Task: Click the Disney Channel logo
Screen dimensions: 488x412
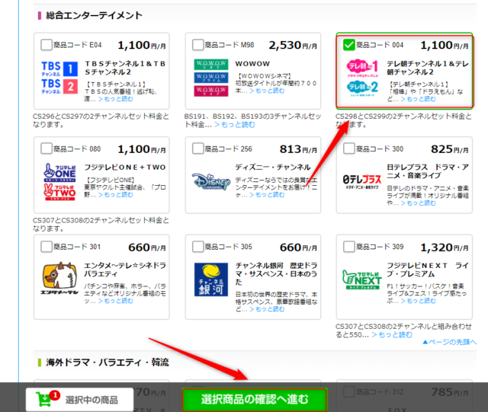Action: tap(211, 182)
